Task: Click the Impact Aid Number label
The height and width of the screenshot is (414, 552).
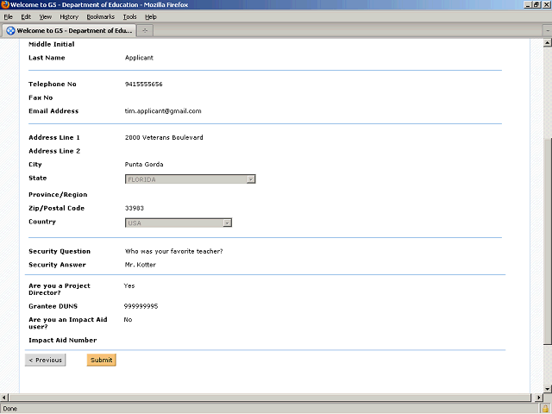Action: click(x=63, y=340)
